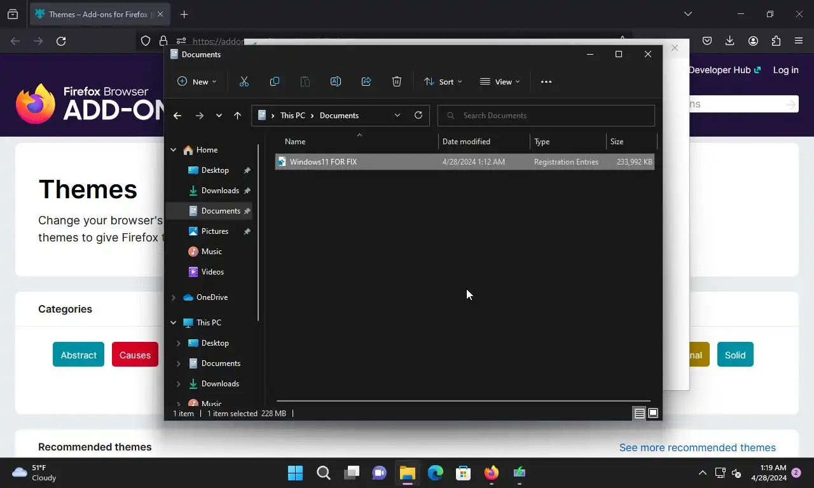This screenshot has width=814, height=488.
Task: Click the Search Documents field
Action: tap(546, 115)
